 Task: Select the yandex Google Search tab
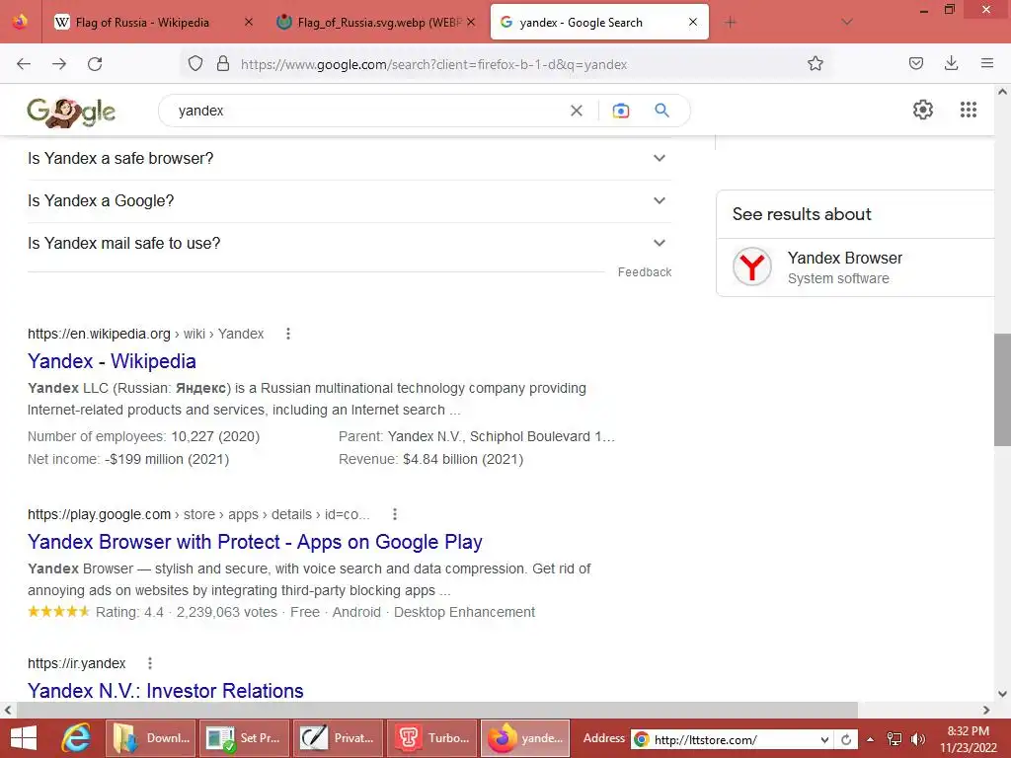599,23
